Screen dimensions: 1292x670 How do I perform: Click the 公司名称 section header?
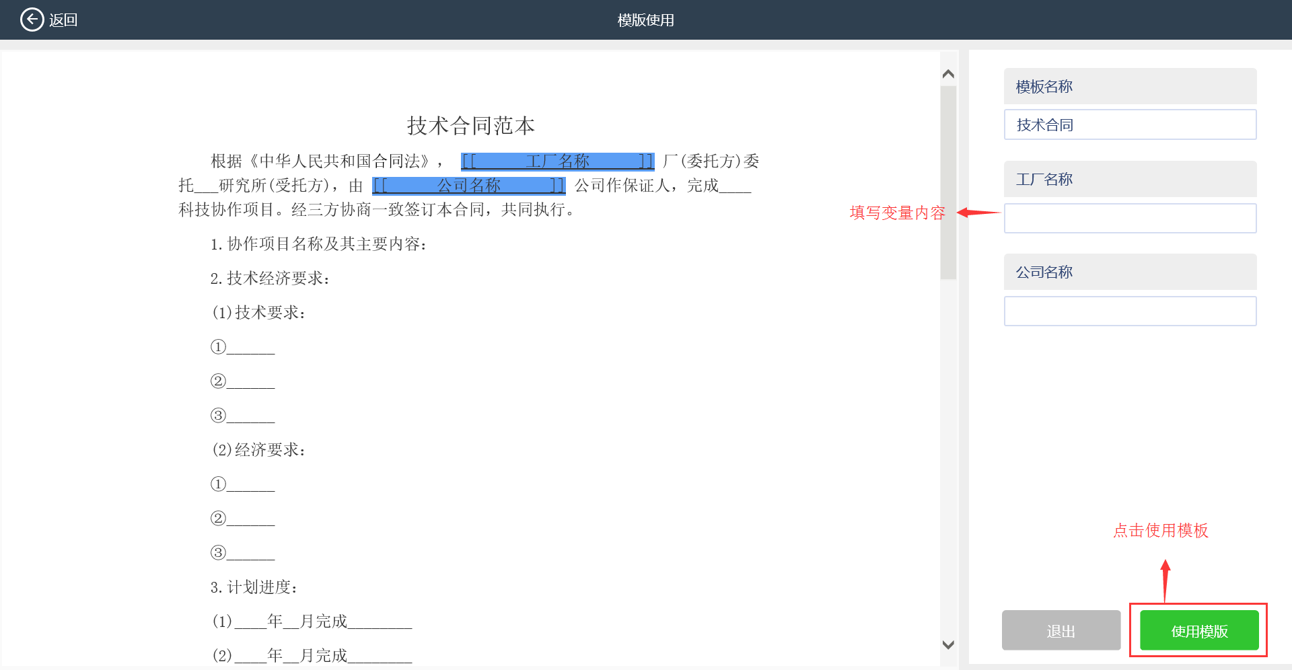coord(1129,272)
